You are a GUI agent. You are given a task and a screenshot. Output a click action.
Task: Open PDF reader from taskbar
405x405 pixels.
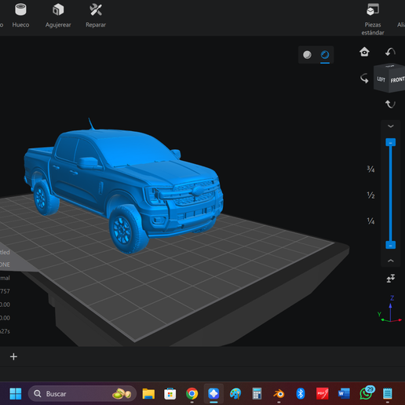click(x=322, y=394)
